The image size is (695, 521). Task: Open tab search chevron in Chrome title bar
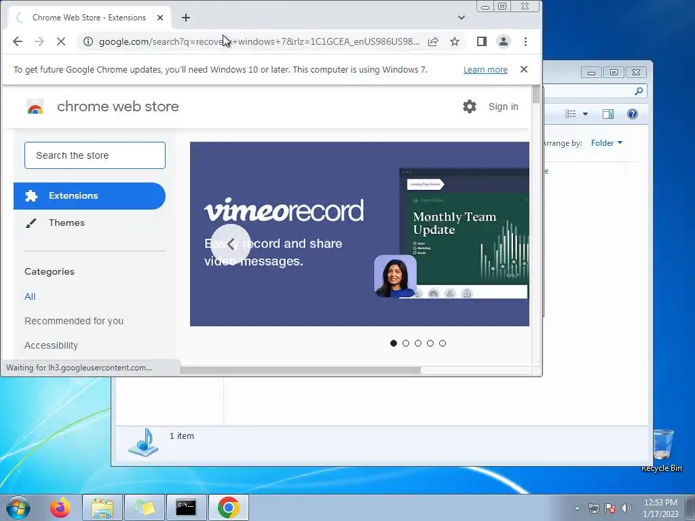pos(462,18)
